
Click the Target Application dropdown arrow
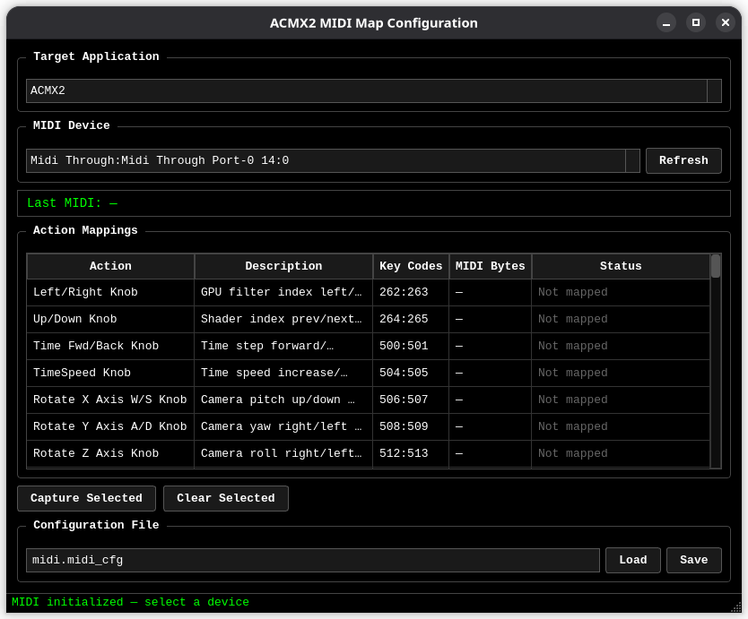click(714, 90)
